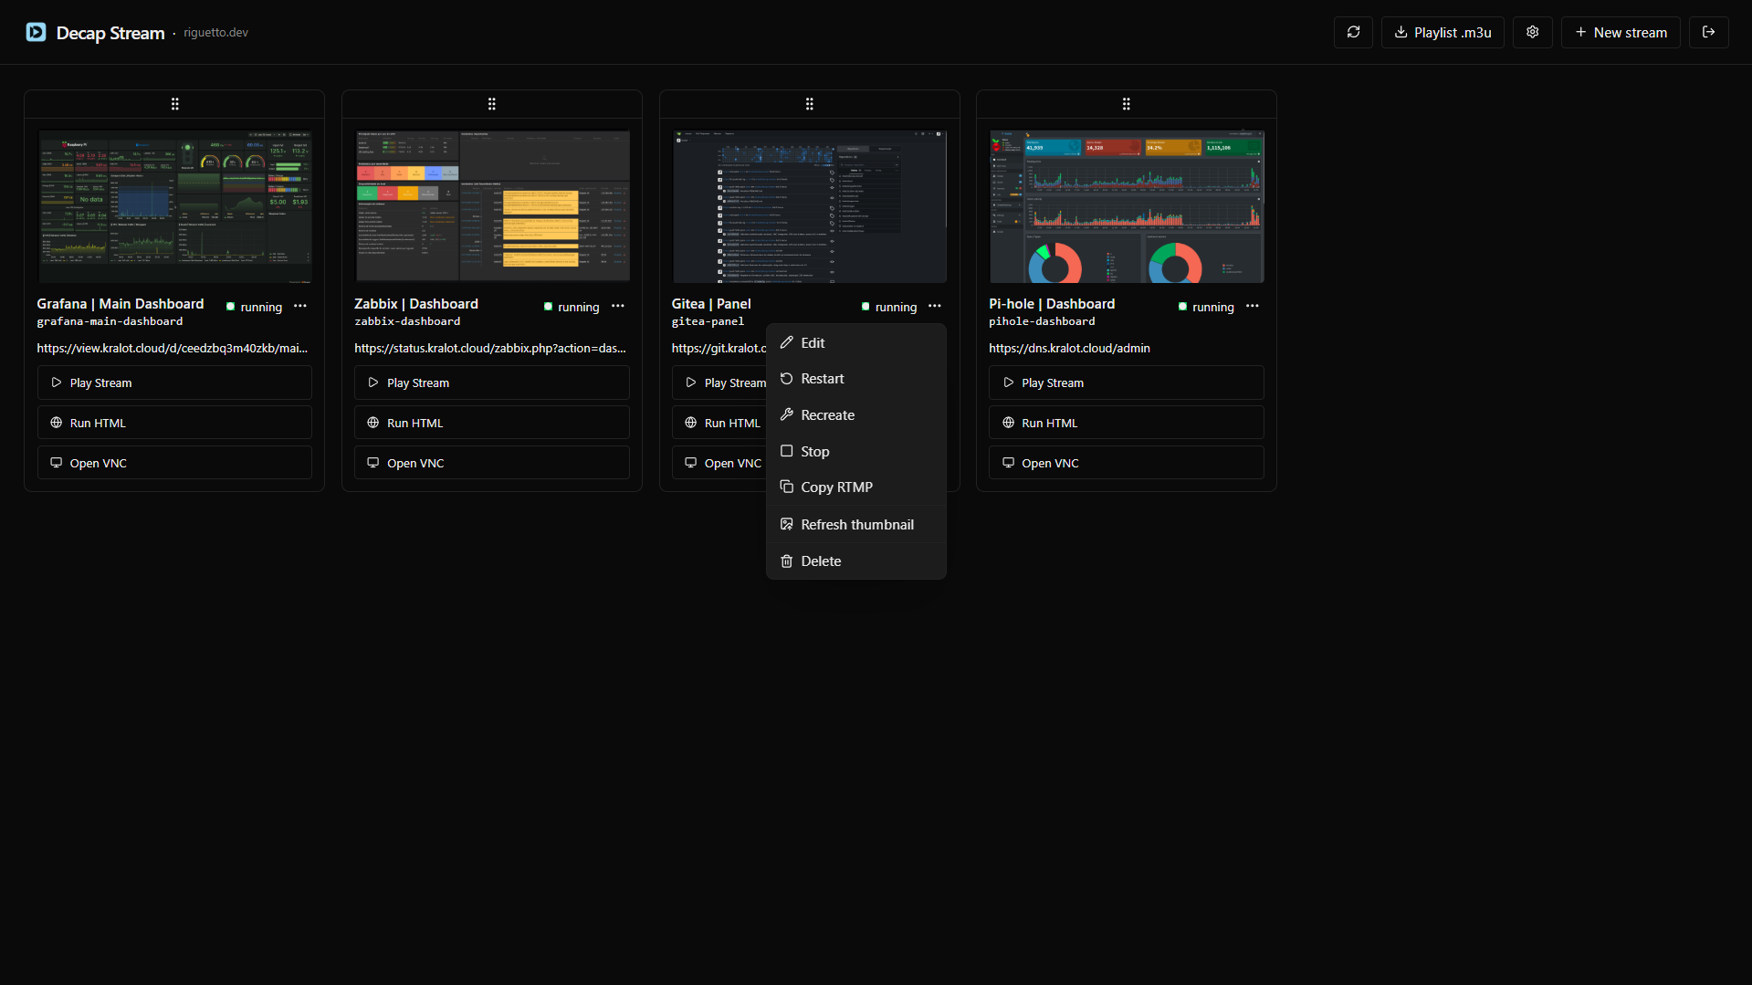Image resolution: width=1752 pixels, height=985 pixels.
Task: Click the drag handle on the Zabbix card
Action: point(491,103)
